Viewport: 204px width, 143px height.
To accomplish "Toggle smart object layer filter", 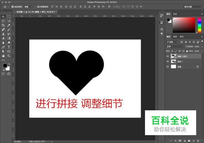I will 198,42.
